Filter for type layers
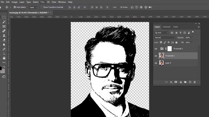Viewport: 209px width, 117px height. click(181, 33)
